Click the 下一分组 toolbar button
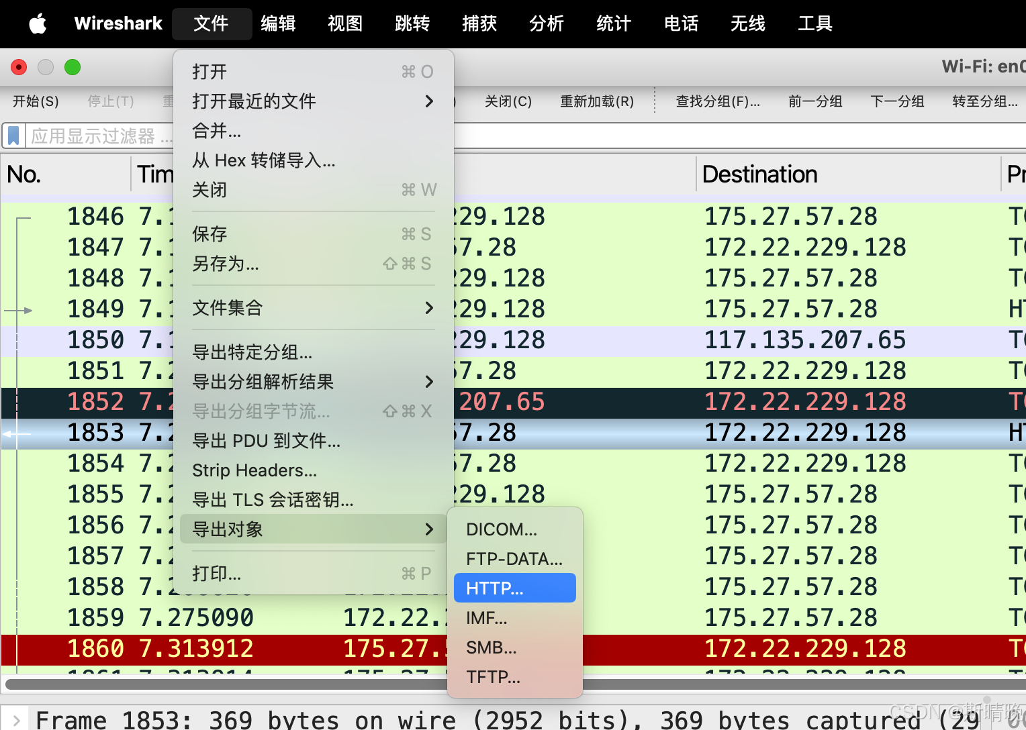This screenshot has height=730, width=1026. pos(897,101)
